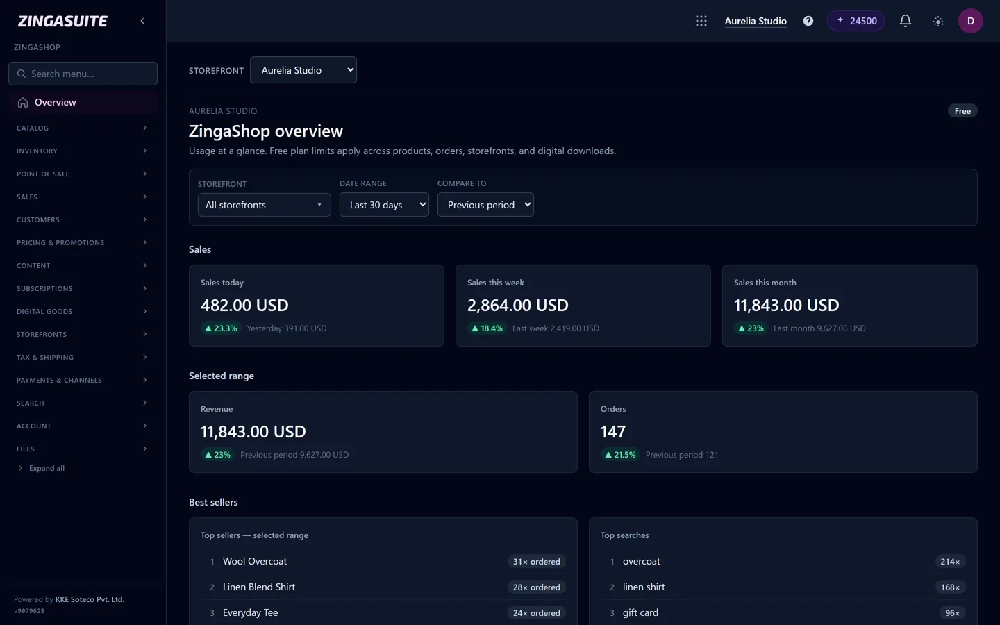Click the Free plan badge
1000x625 pixels.
[x=962, y=111]
